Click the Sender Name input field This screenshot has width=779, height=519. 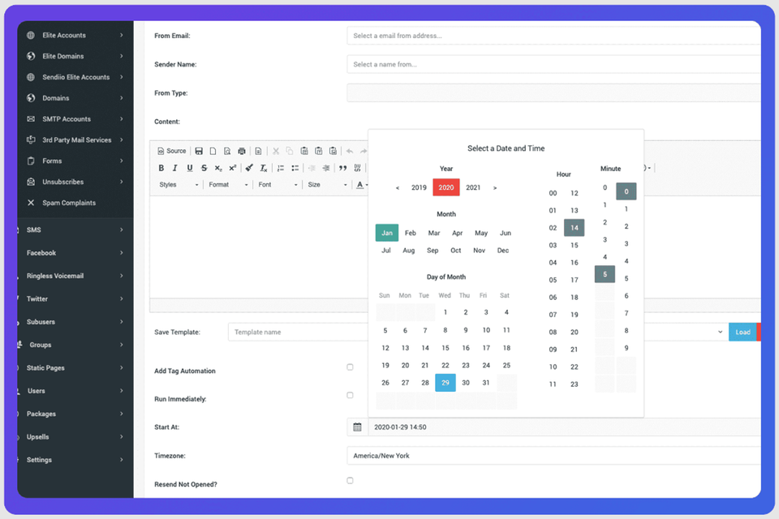pos(553,65)
